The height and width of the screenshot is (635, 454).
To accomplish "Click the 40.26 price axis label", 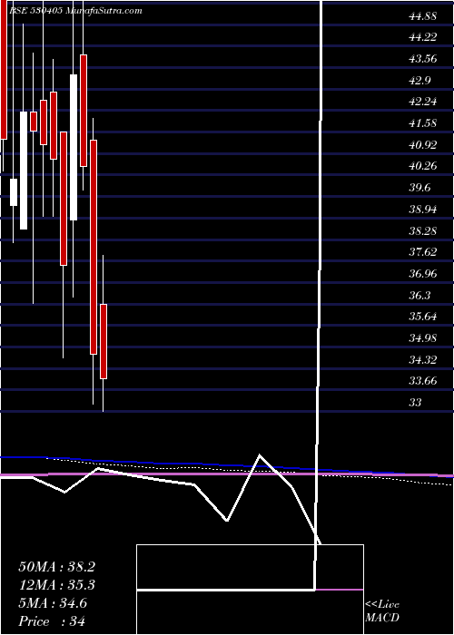I will click(x=423, y=166).
